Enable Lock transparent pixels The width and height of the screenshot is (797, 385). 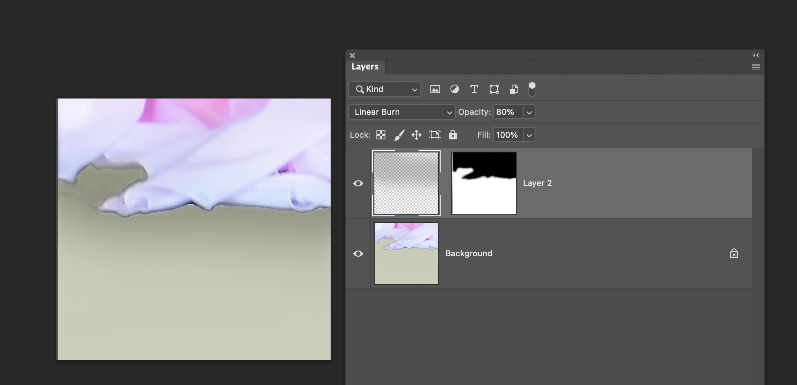381,135
